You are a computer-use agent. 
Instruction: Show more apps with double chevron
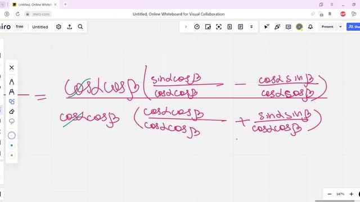(x=251, y=27)
